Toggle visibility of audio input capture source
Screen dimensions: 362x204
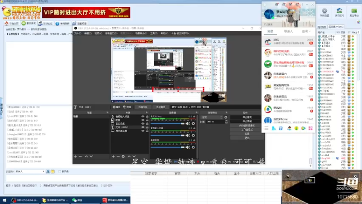tap(143, 117)
